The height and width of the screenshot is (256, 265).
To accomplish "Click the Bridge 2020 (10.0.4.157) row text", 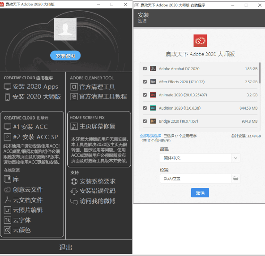I will click(x=179, y=121).
